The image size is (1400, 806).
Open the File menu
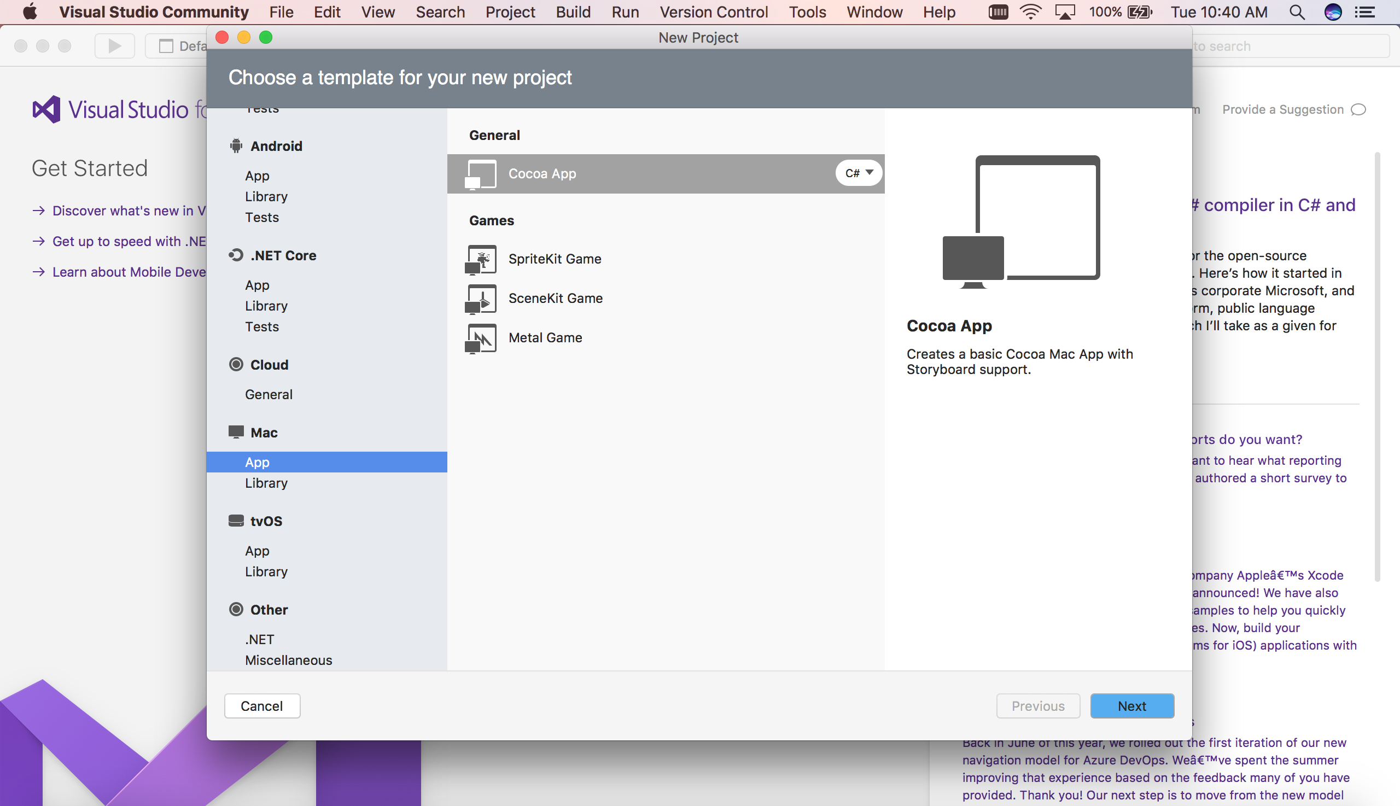point(281,11)
